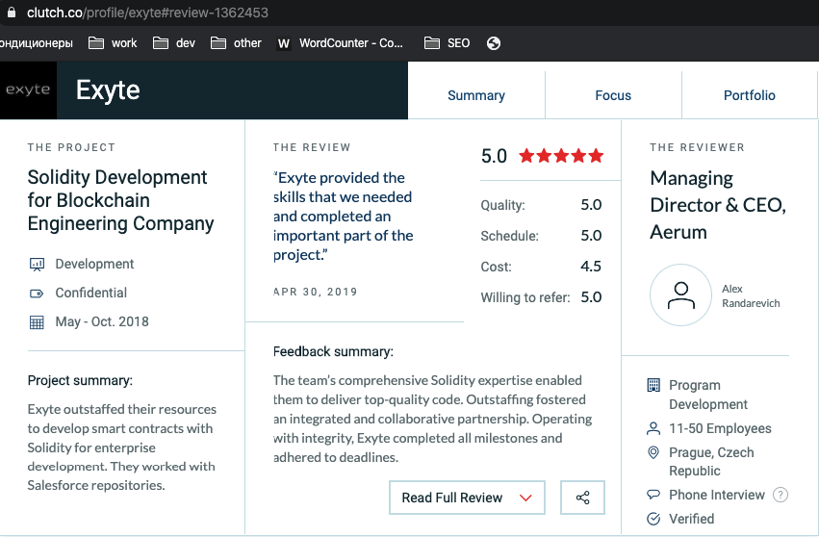Click the Exyte company title

click(108, 89)
